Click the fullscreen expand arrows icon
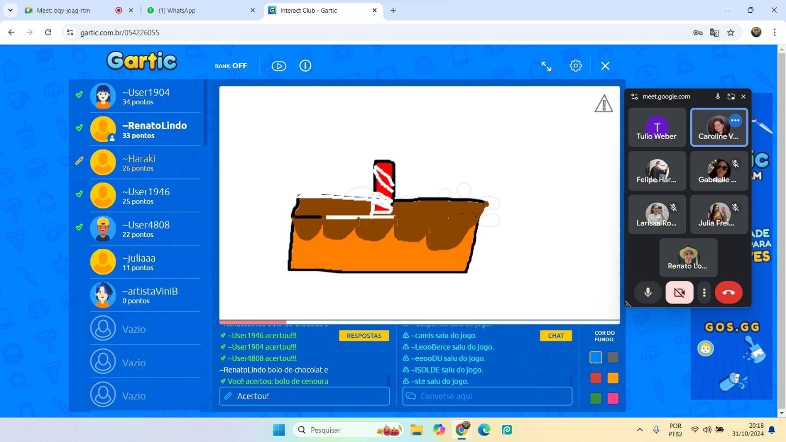This screenshot has height=442, width=786. [546, 66]
